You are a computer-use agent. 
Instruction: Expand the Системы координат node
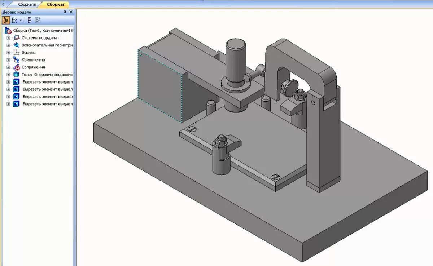8,38
